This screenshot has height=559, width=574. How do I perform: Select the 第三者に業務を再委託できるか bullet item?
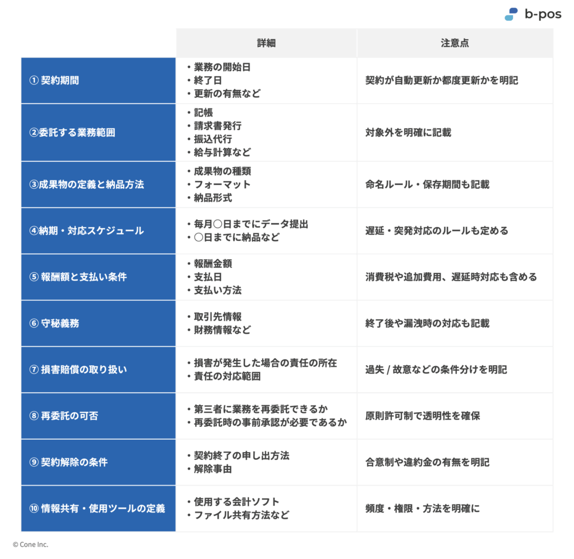pyautogui.click(x=257, y=409)
